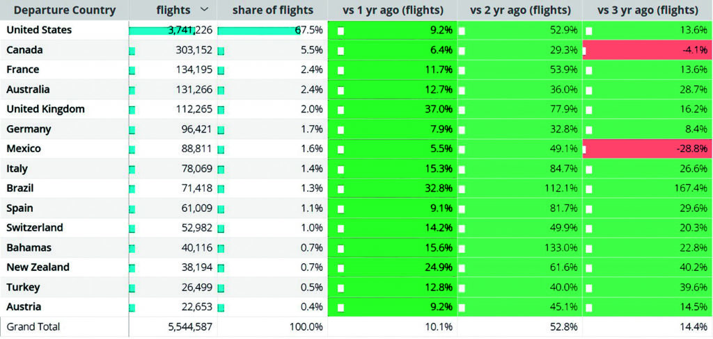Click the Austria row label

coord(24,307)
